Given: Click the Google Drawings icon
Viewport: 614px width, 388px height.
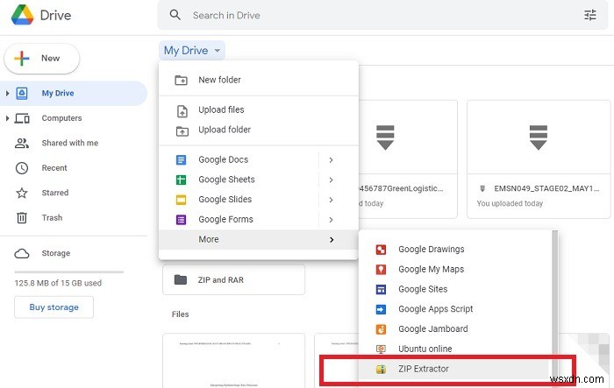Looking at the screenshot, I should pyautogui.click(x=381, y=250).
